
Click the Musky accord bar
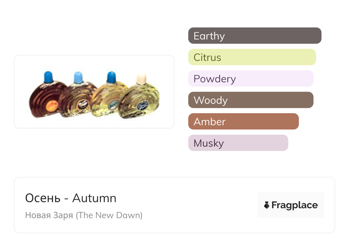(238, 143)
